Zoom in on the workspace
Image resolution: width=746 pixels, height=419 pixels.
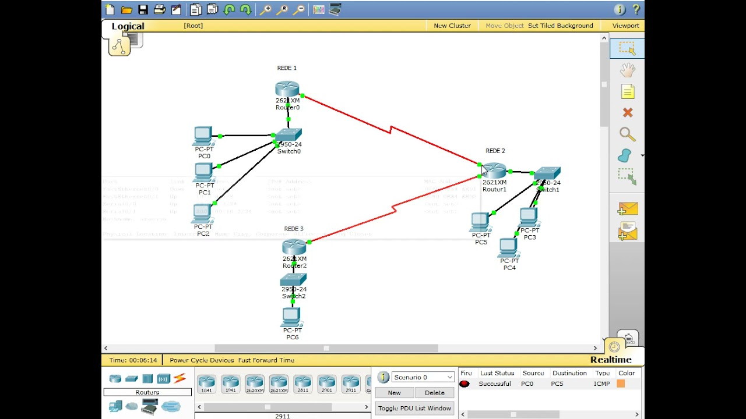[x=265, y=10]
